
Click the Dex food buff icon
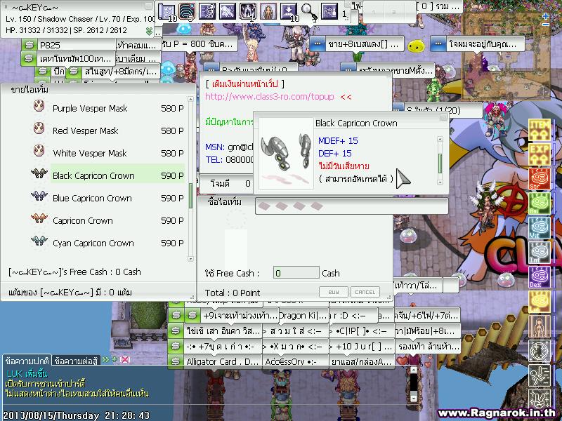[540, 276]
